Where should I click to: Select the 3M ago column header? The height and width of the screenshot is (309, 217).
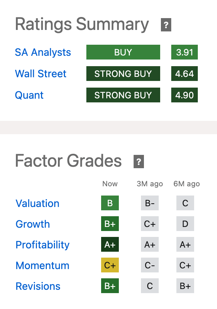point(149,184)
